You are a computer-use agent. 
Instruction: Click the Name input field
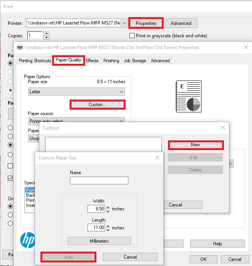(99, 180)
